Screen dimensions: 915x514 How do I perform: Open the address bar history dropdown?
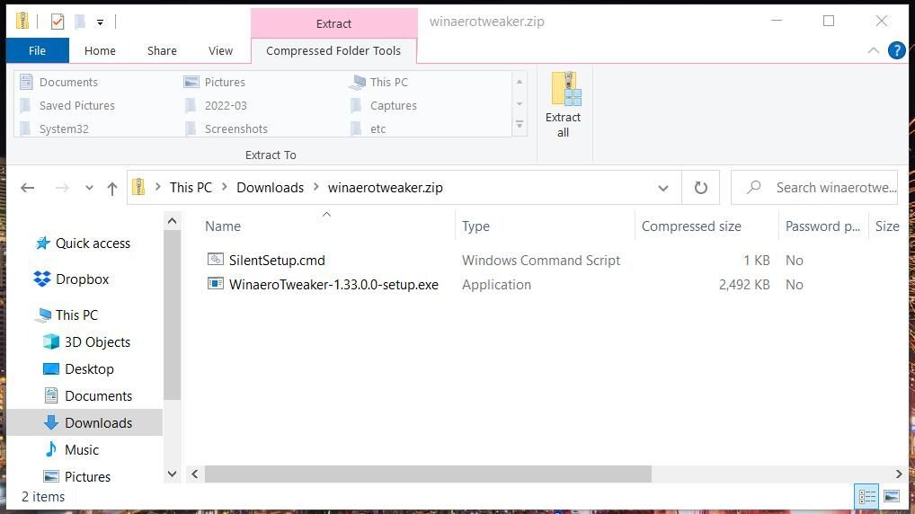click(663, 188)
